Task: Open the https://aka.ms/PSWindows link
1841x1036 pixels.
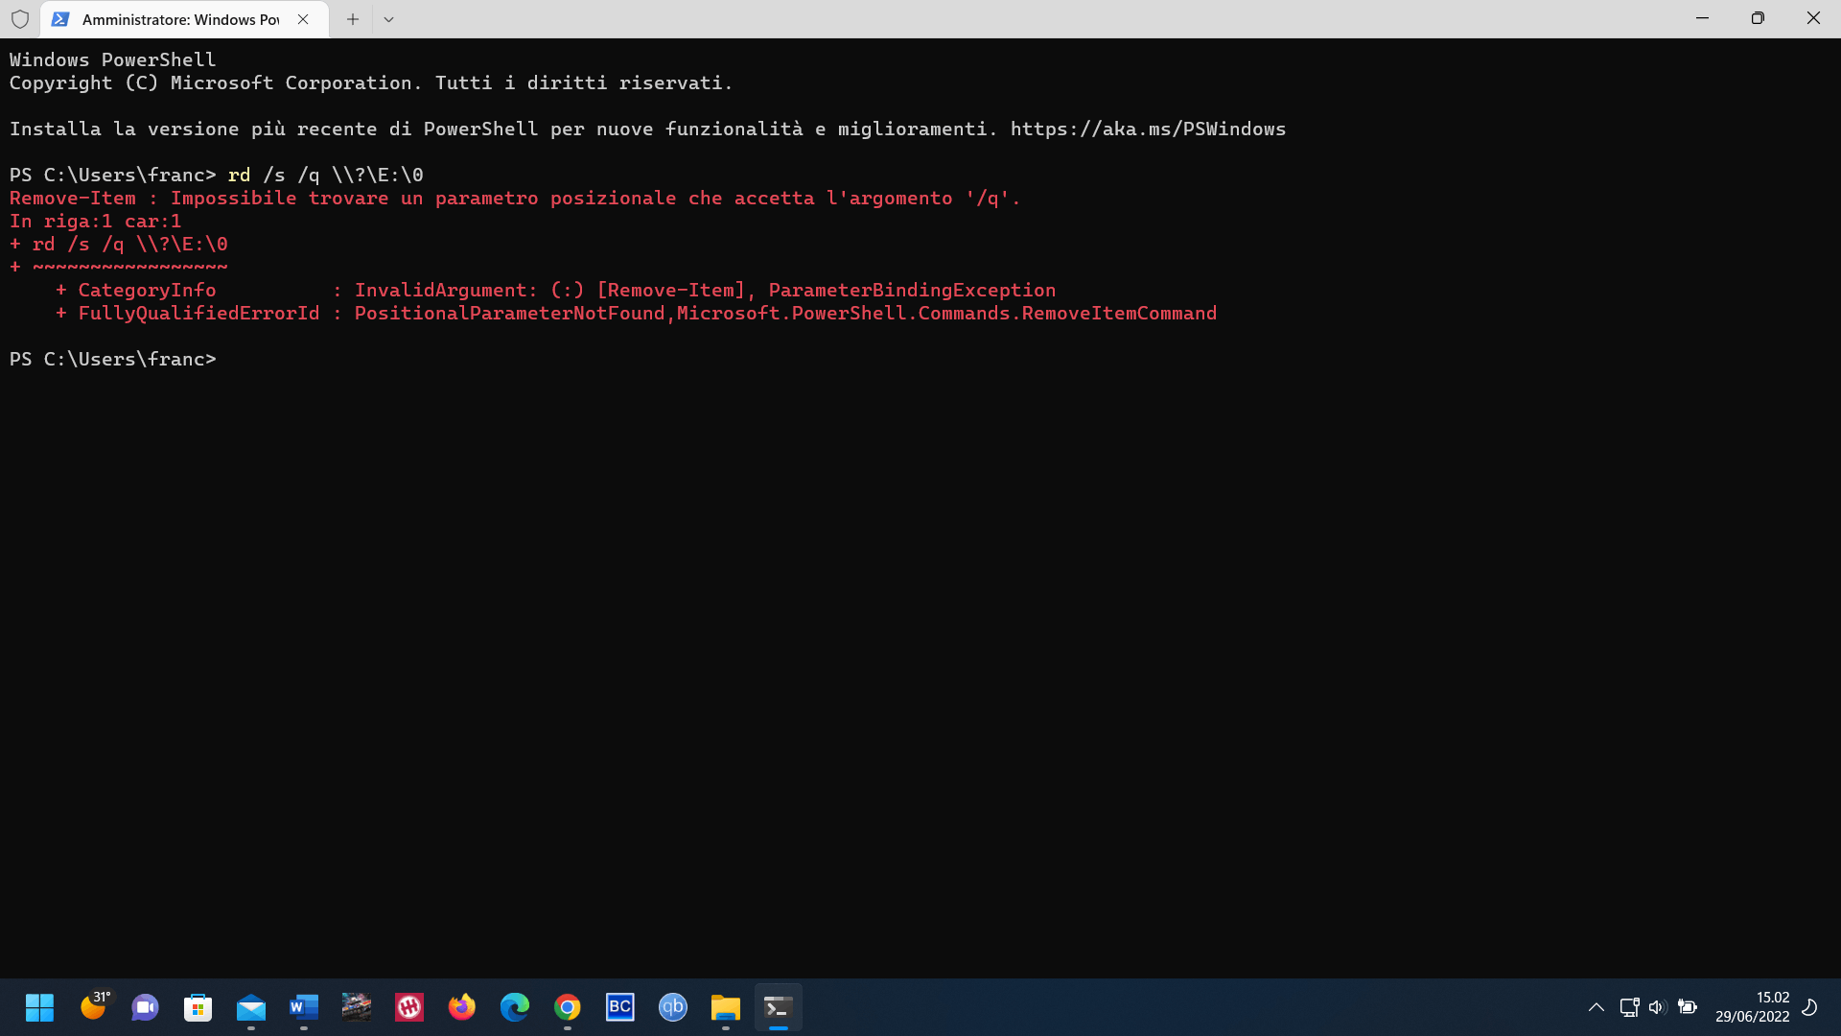Action: click(x=1148, y=129)
